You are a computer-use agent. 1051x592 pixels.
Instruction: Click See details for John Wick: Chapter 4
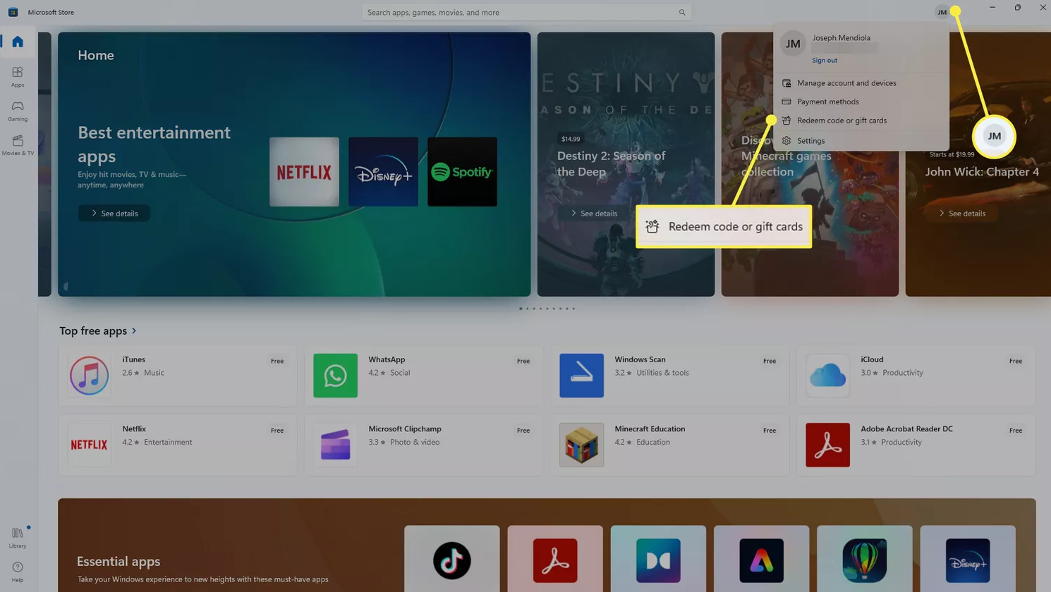click(x=962, y=214)
